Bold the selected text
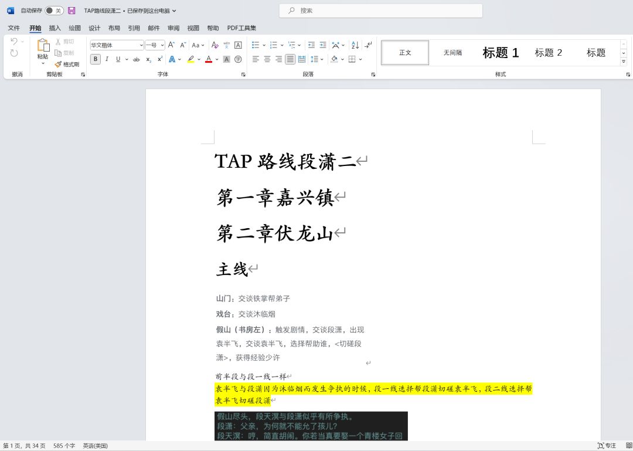633x451 pixels. pyautogui.click(x=96, y=59)
